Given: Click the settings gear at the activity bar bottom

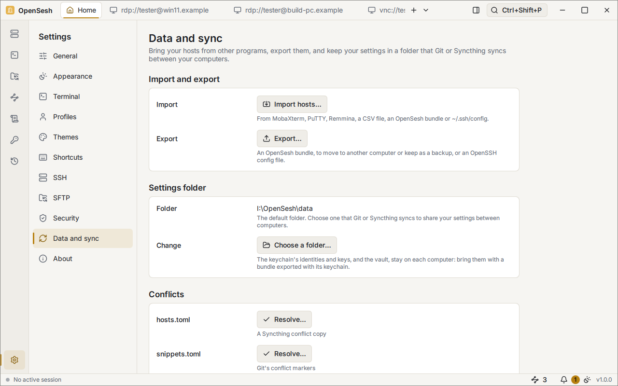Looking at the screenshot, I should click(14, 360).
